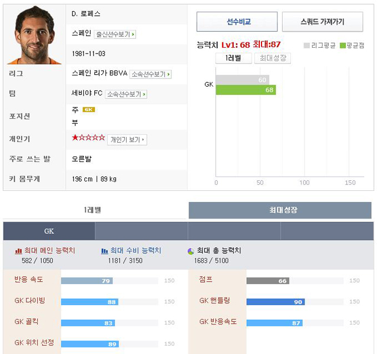
Task: Click the pie-chart icon beside 최대 총 능력치
Action: pyautogui.click(x=191, y=252)
